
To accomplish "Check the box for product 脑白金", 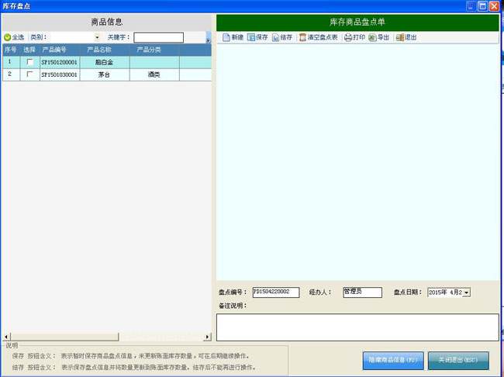I will [30, 62].
